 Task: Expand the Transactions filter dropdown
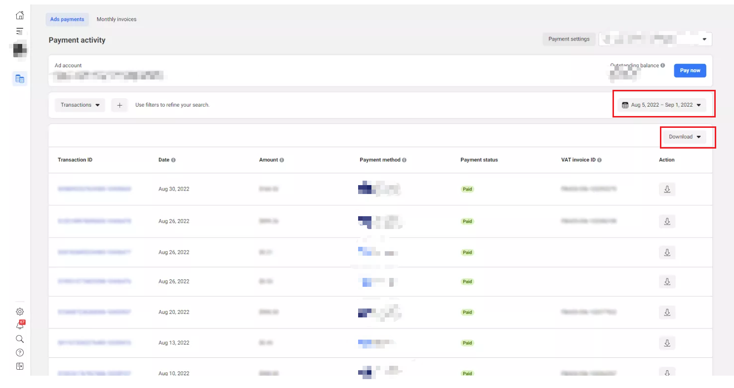coord(80,105)
